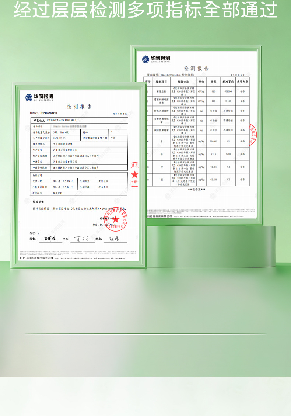Click the conclusion sentence citing 化妆品安全技术规范
Image resolution: width=291 pixels, height=416 pixels.
point(80,208)
